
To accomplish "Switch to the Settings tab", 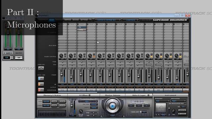I will pyautogui.click(x=84, y=20).
